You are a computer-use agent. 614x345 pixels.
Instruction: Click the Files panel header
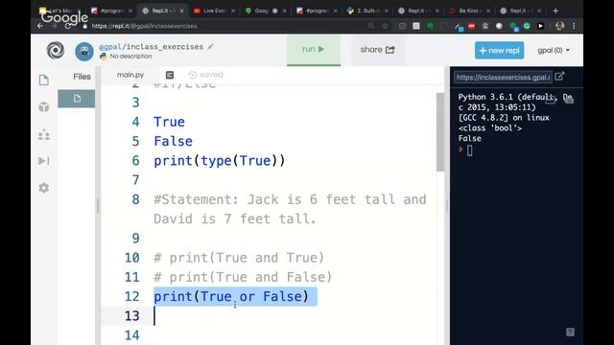coord(82,77)
